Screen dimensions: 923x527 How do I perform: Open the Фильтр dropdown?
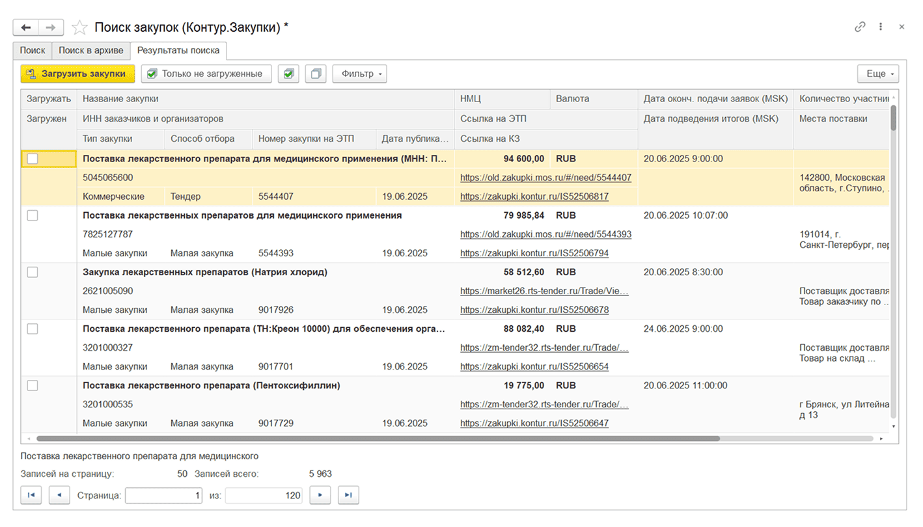(359, 74)
